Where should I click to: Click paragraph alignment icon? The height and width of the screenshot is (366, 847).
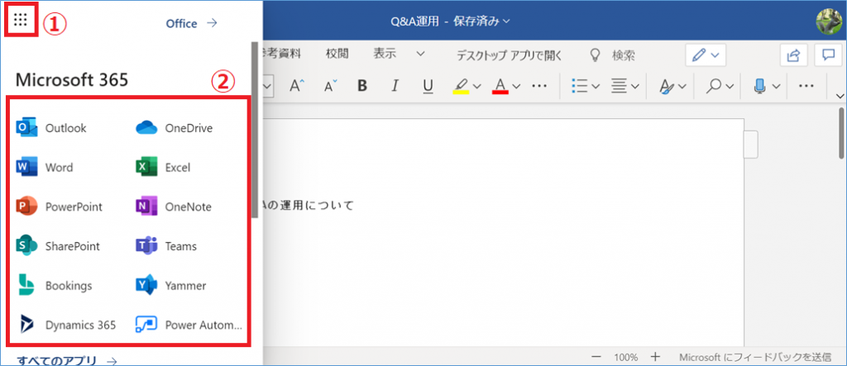[x=619, y=85]
